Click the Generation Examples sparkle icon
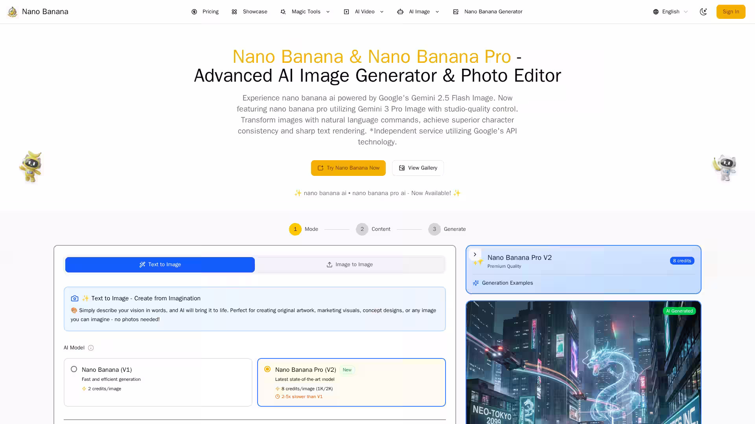Image resolution: width=755 pixels, height=424 pixels. tap(476, 283)
